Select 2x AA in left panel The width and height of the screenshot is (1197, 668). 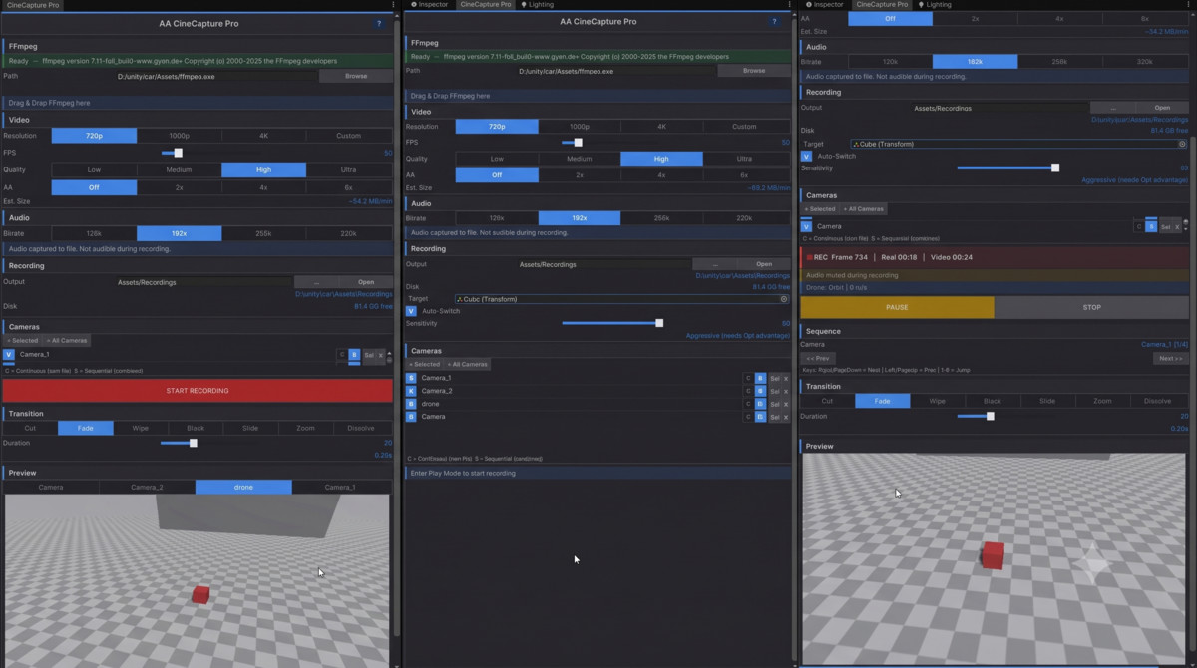[x=179, y=186]
